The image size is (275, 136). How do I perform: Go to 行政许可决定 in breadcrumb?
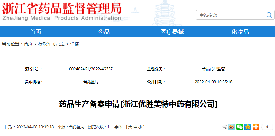(51, 44)
